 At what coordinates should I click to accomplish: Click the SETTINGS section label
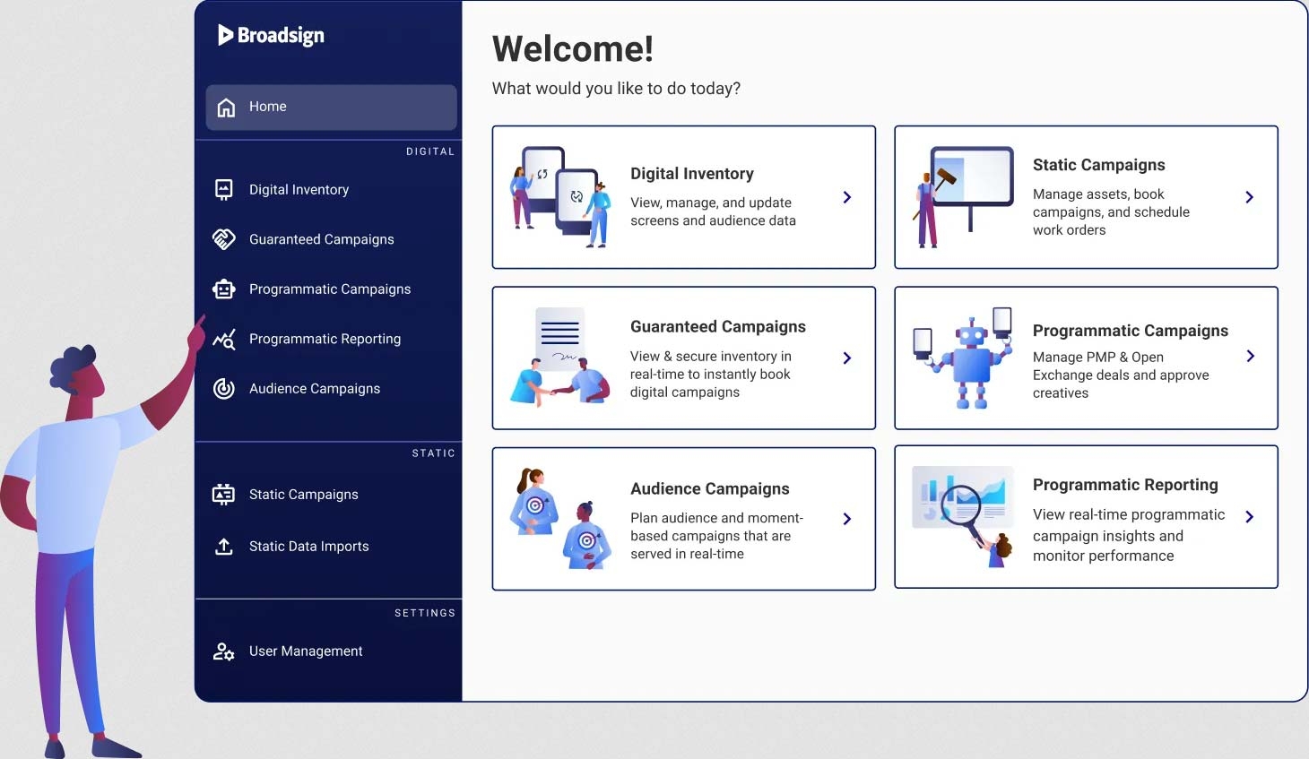[425, 613]
